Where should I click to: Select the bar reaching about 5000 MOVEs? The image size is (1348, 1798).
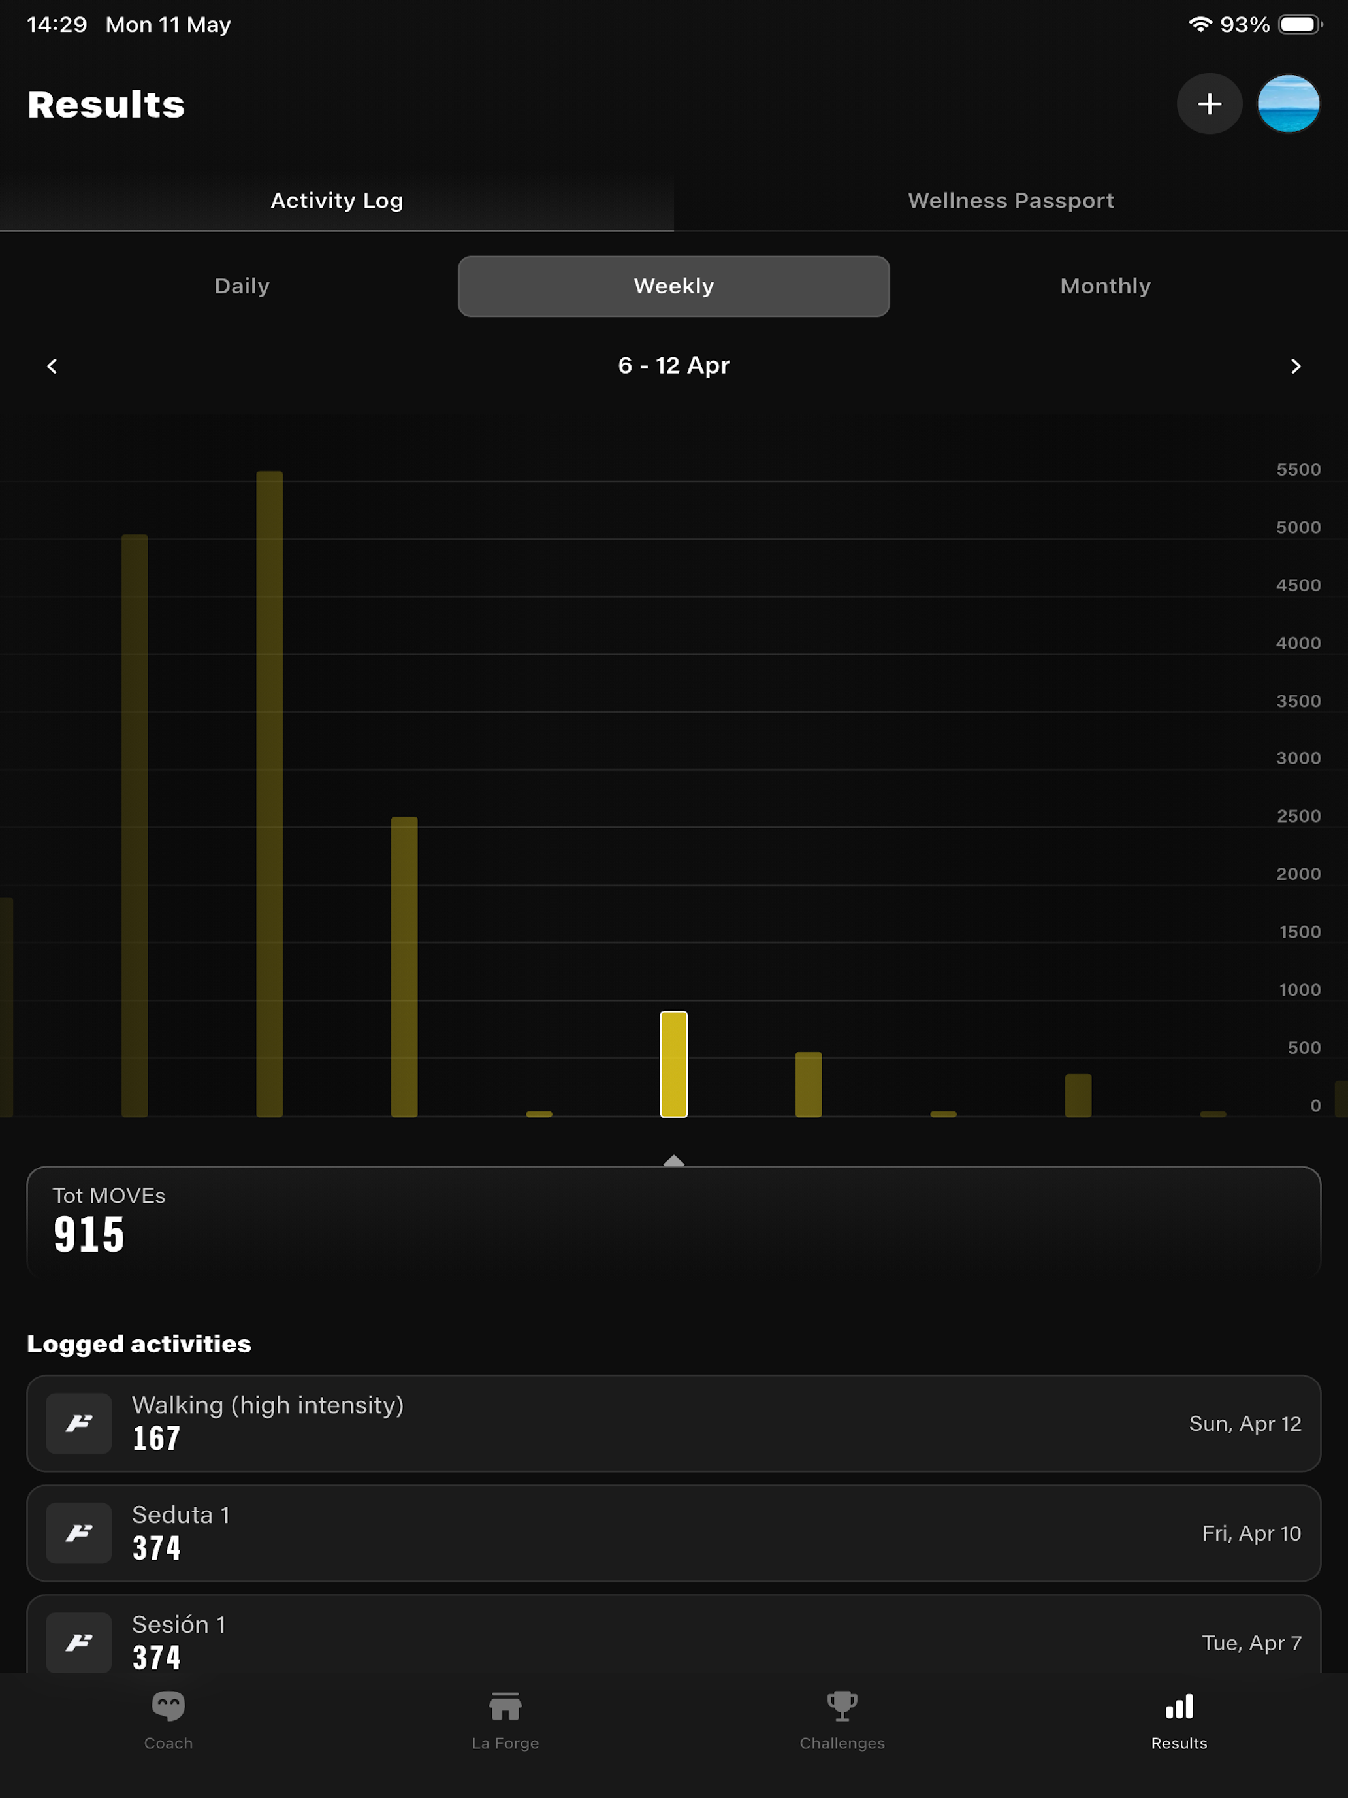(x=135, y=826)
